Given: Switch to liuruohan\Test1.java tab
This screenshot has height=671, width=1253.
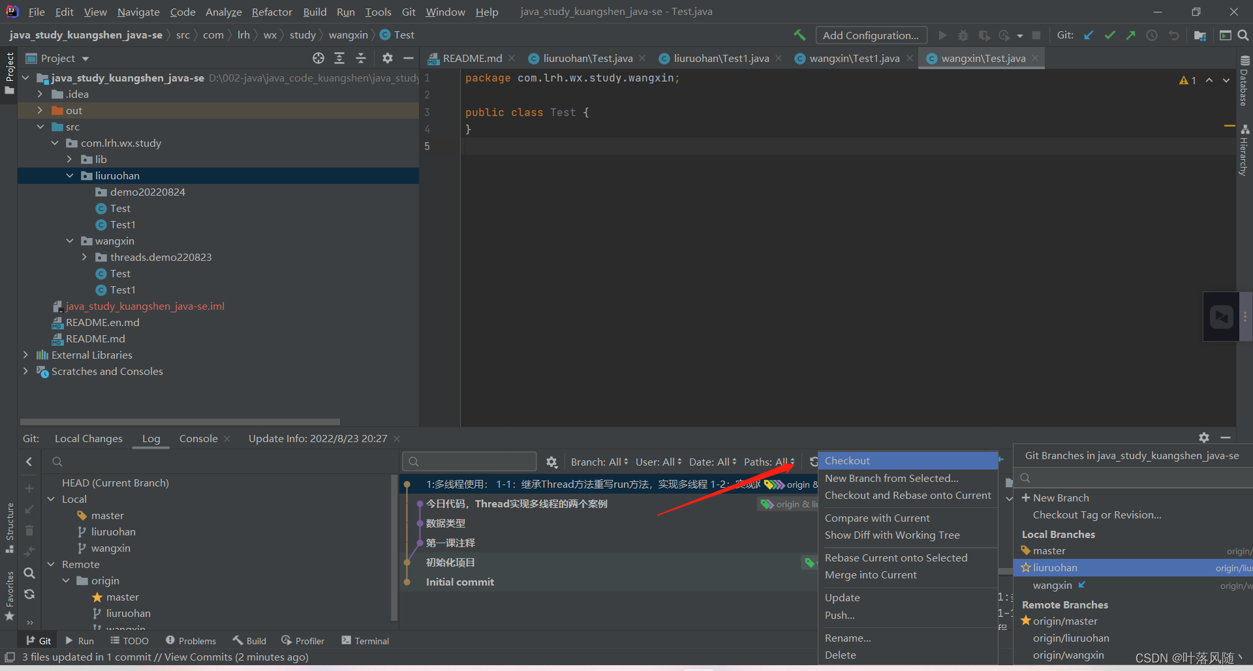Looking at the screenshot, I should 721,58.
